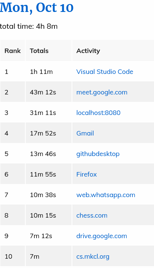154x268 pixels.
Task: Open the drive.google.com activity link
Action: point(101,236)
